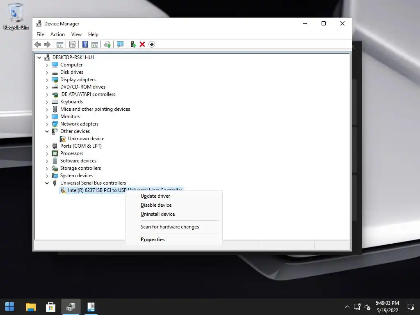The height and width of the screenshot is (315, 420).
Task: Click network status icon in system tray
Action: [x=357, y=307]
